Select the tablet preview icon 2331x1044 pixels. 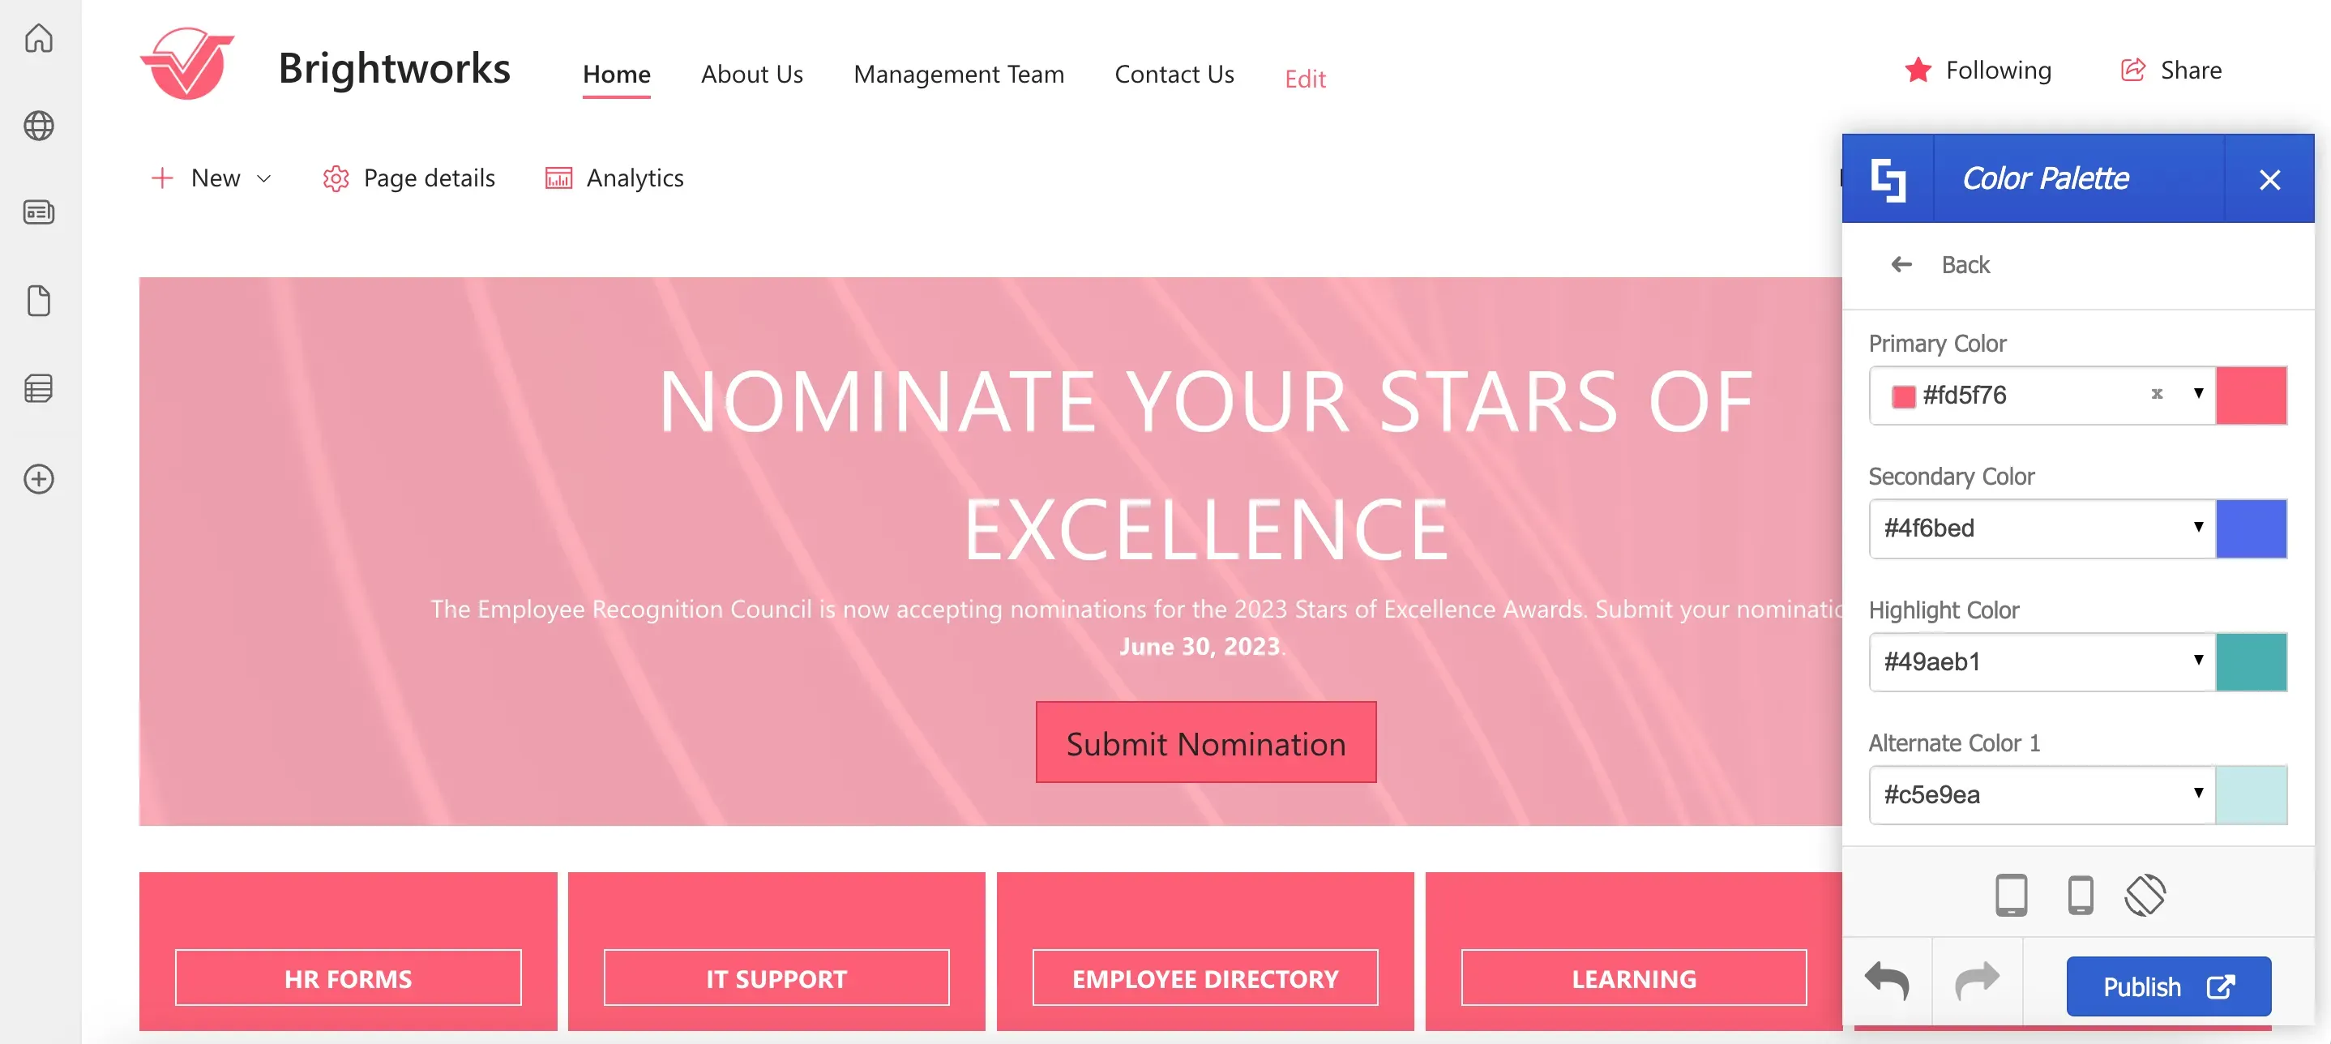point(2012,896)
